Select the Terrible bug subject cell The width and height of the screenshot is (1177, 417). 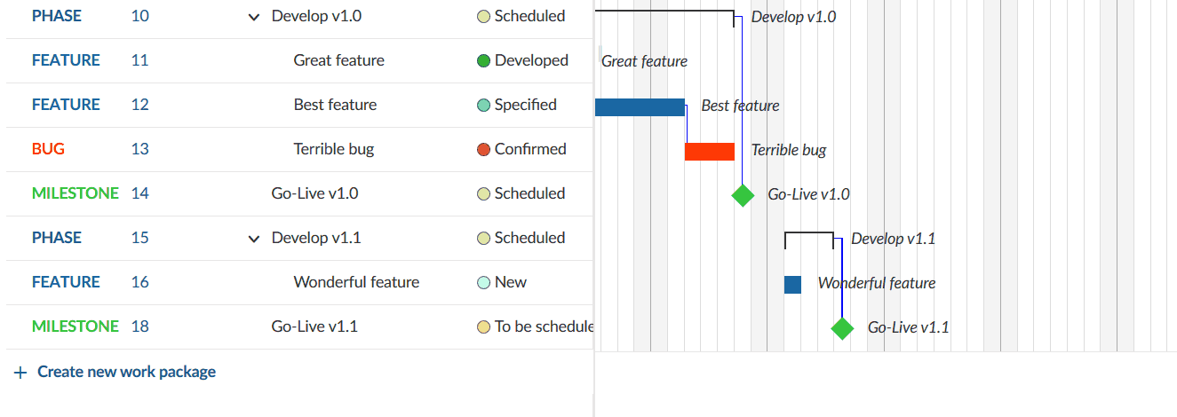tap(334, 149)
